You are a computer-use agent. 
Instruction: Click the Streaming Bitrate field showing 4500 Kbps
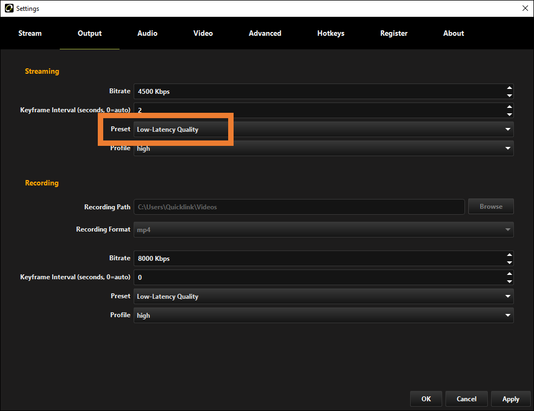click(x=324, y=92)
